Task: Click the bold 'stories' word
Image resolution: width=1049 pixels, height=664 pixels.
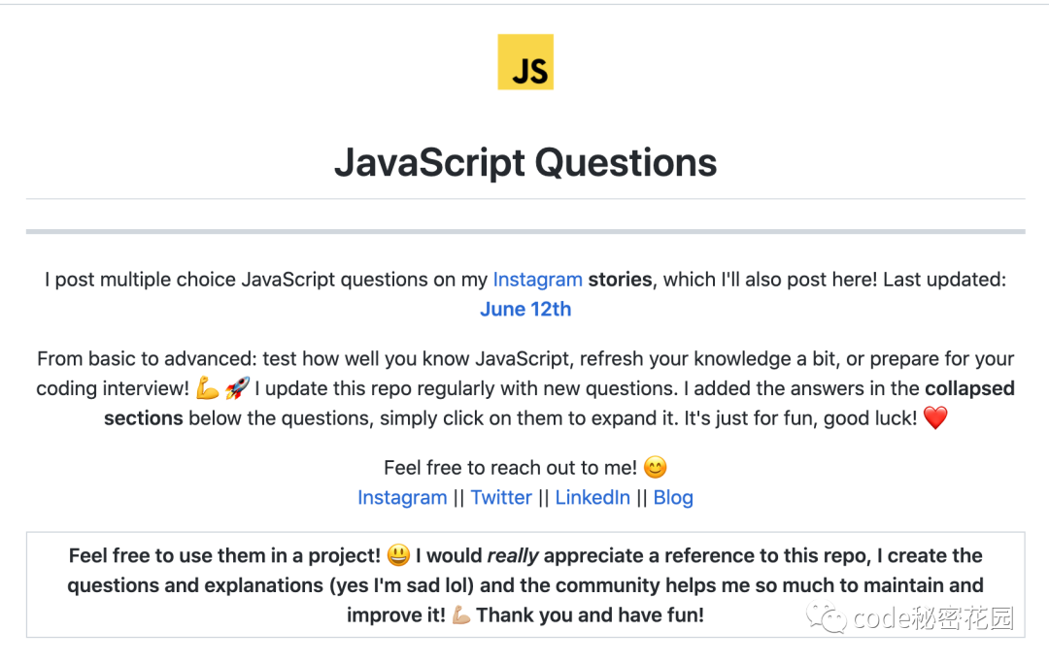Action: tap(620, 280)
